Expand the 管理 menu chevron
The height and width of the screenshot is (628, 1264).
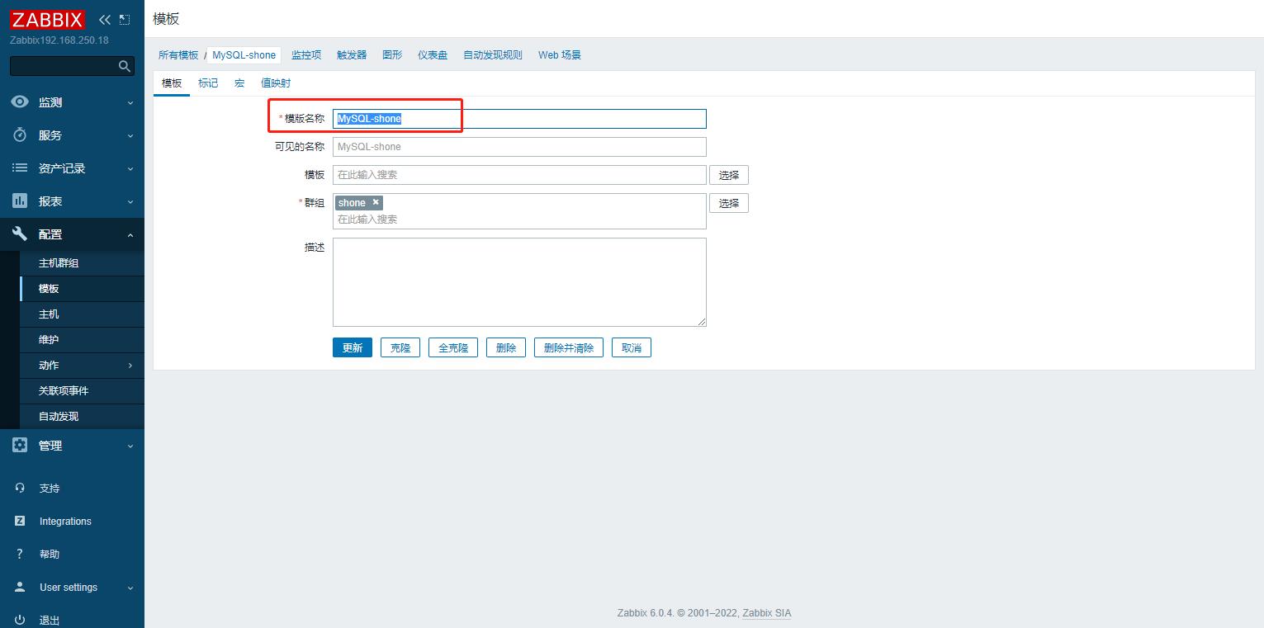130,446
